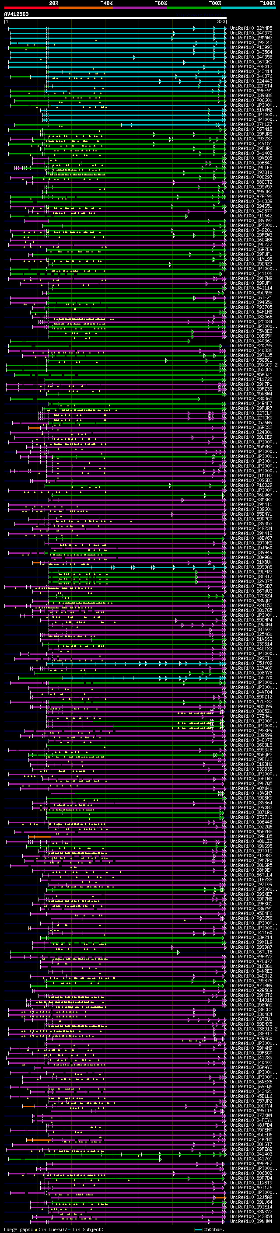Select hit UniRef100_Q2TCL0
This screenshot has height=1233, width=280.
click(251, 413)
